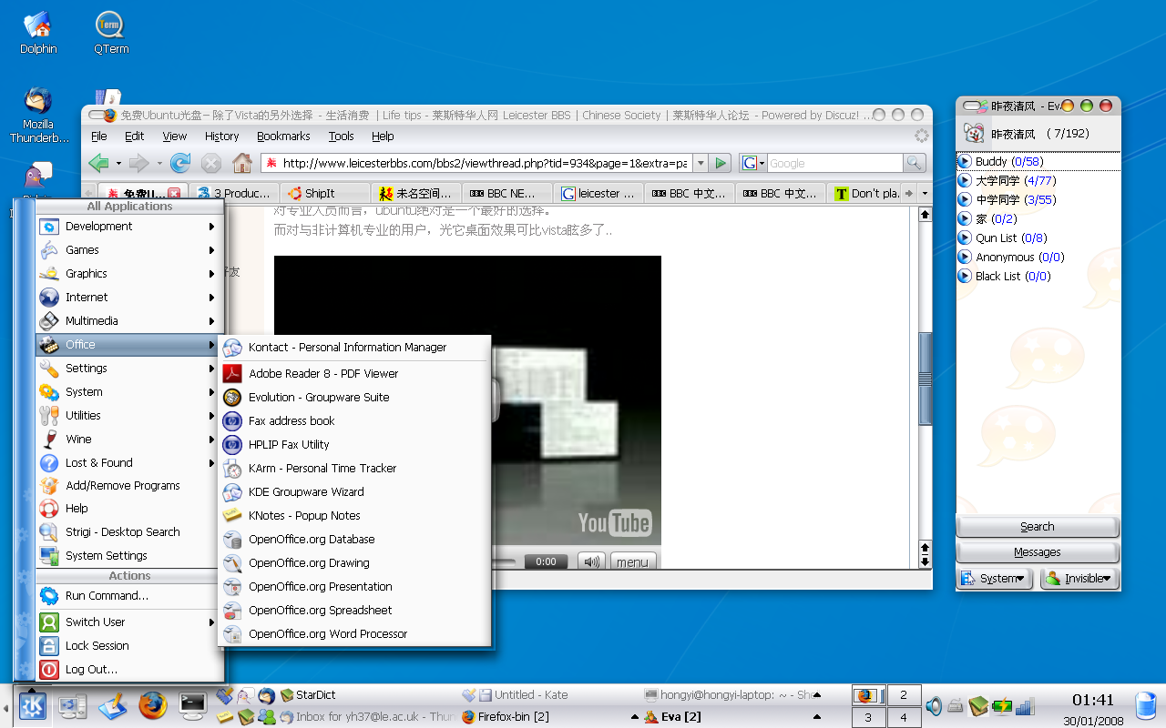1166x728 pixels.
Task: Click Firefox reload page icon
Action: (x=180, y=163)
